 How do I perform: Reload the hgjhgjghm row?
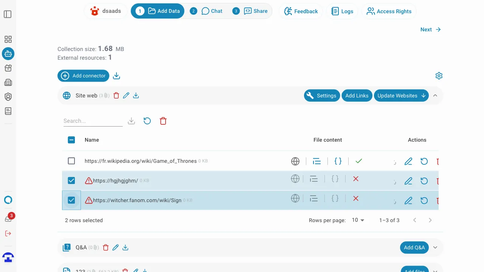click(424, 181)
